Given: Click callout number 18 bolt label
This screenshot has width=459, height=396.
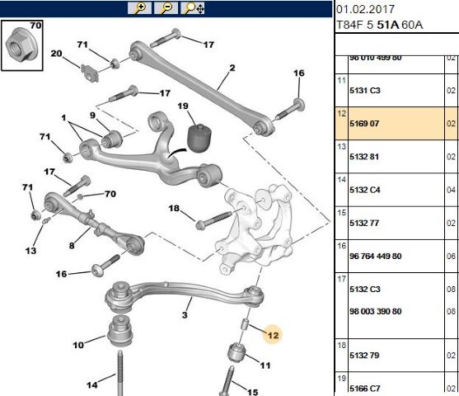Looking at the screenshot, I should click(x=174, y=209).
